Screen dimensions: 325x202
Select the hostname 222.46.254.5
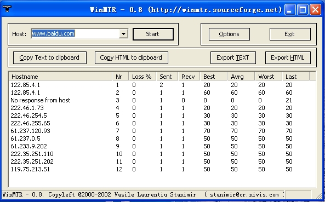click(29, 116)
